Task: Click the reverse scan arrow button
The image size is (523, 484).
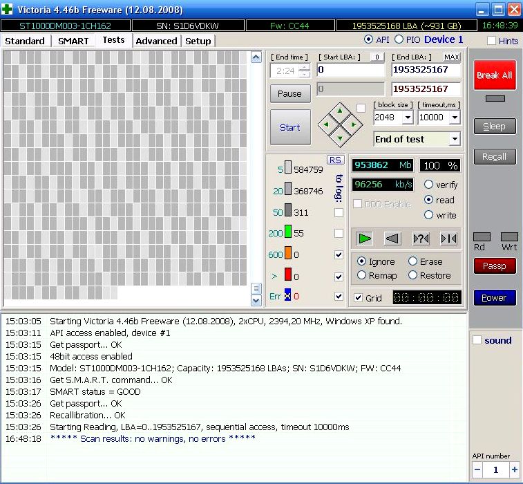Action: tap(392, 239)
